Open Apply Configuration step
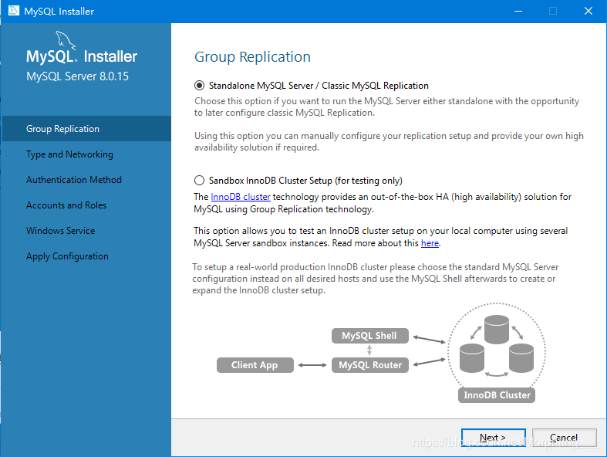The height and width of the screenshot is (457, 607). click(x=67, y=256)
